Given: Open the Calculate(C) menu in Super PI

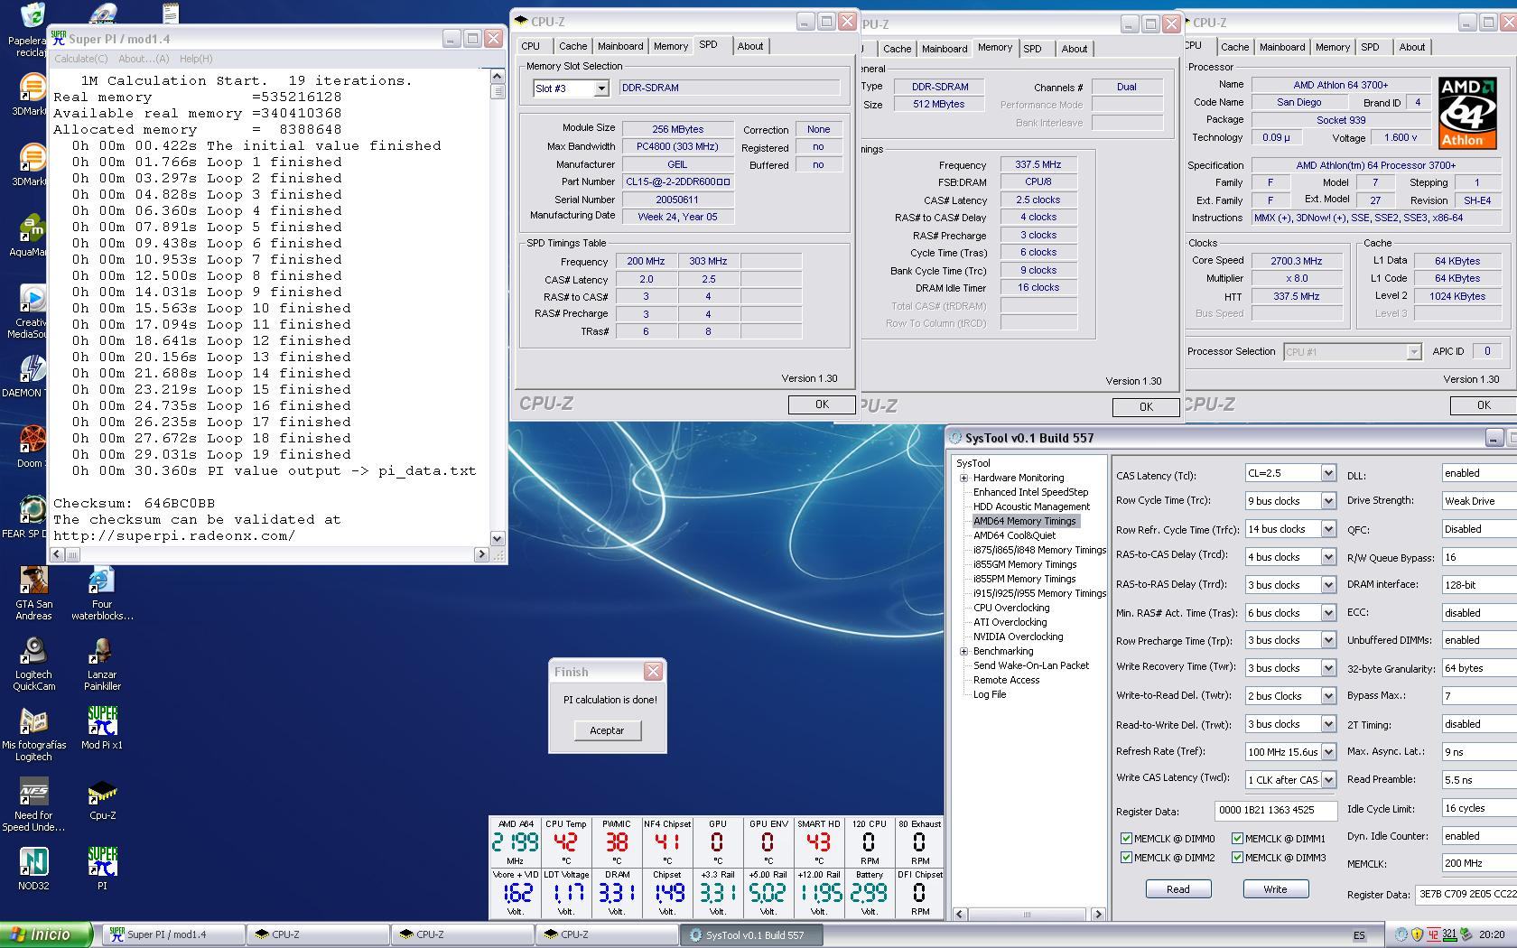Looking at the screenshot, I should [x=80, y=59].
